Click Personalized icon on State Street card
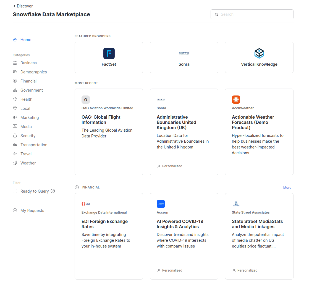 234,270
